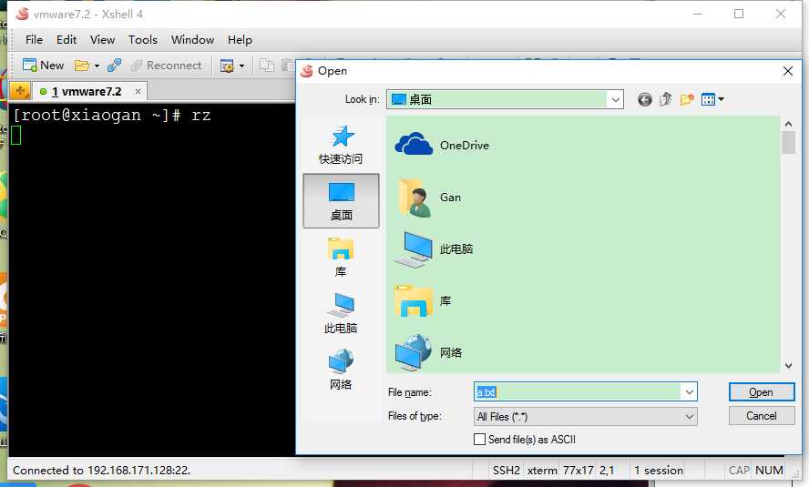
Task: Close the vmware7.2 session tab
Action: pos(138,91)
